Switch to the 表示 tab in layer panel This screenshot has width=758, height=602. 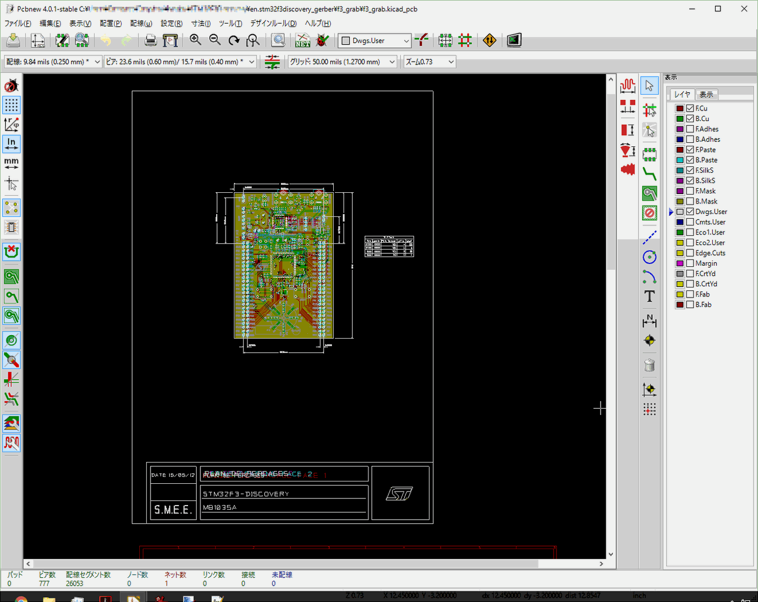coord(706,94)
